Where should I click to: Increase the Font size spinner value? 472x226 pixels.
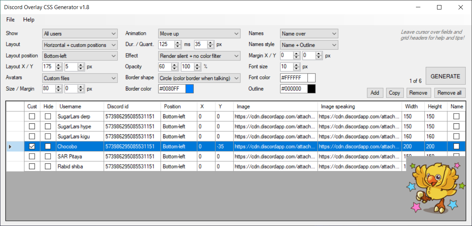click(297, 65)
